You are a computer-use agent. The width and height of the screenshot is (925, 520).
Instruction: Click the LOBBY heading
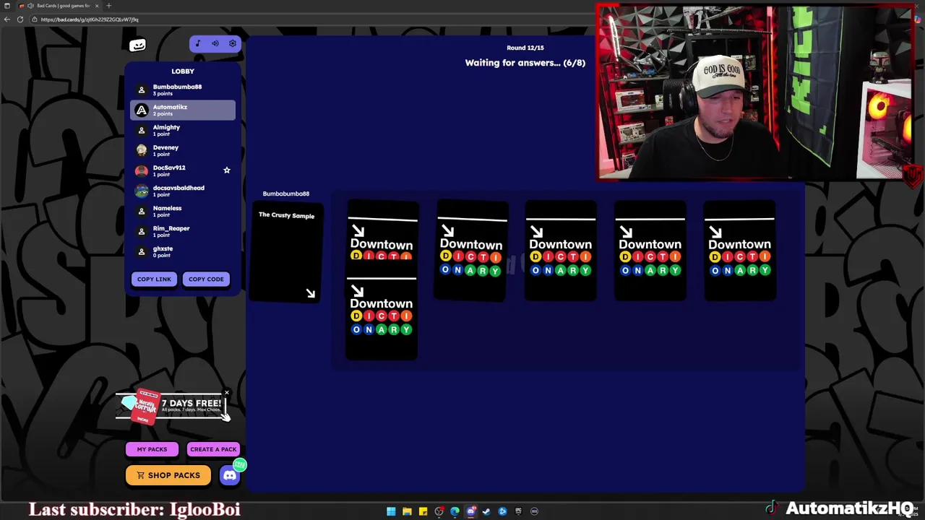(183, 71)
